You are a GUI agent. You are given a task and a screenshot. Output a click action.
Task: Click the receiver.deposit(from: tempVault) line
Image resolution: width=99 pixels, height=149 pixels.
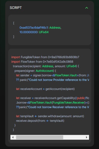(40, 121)
